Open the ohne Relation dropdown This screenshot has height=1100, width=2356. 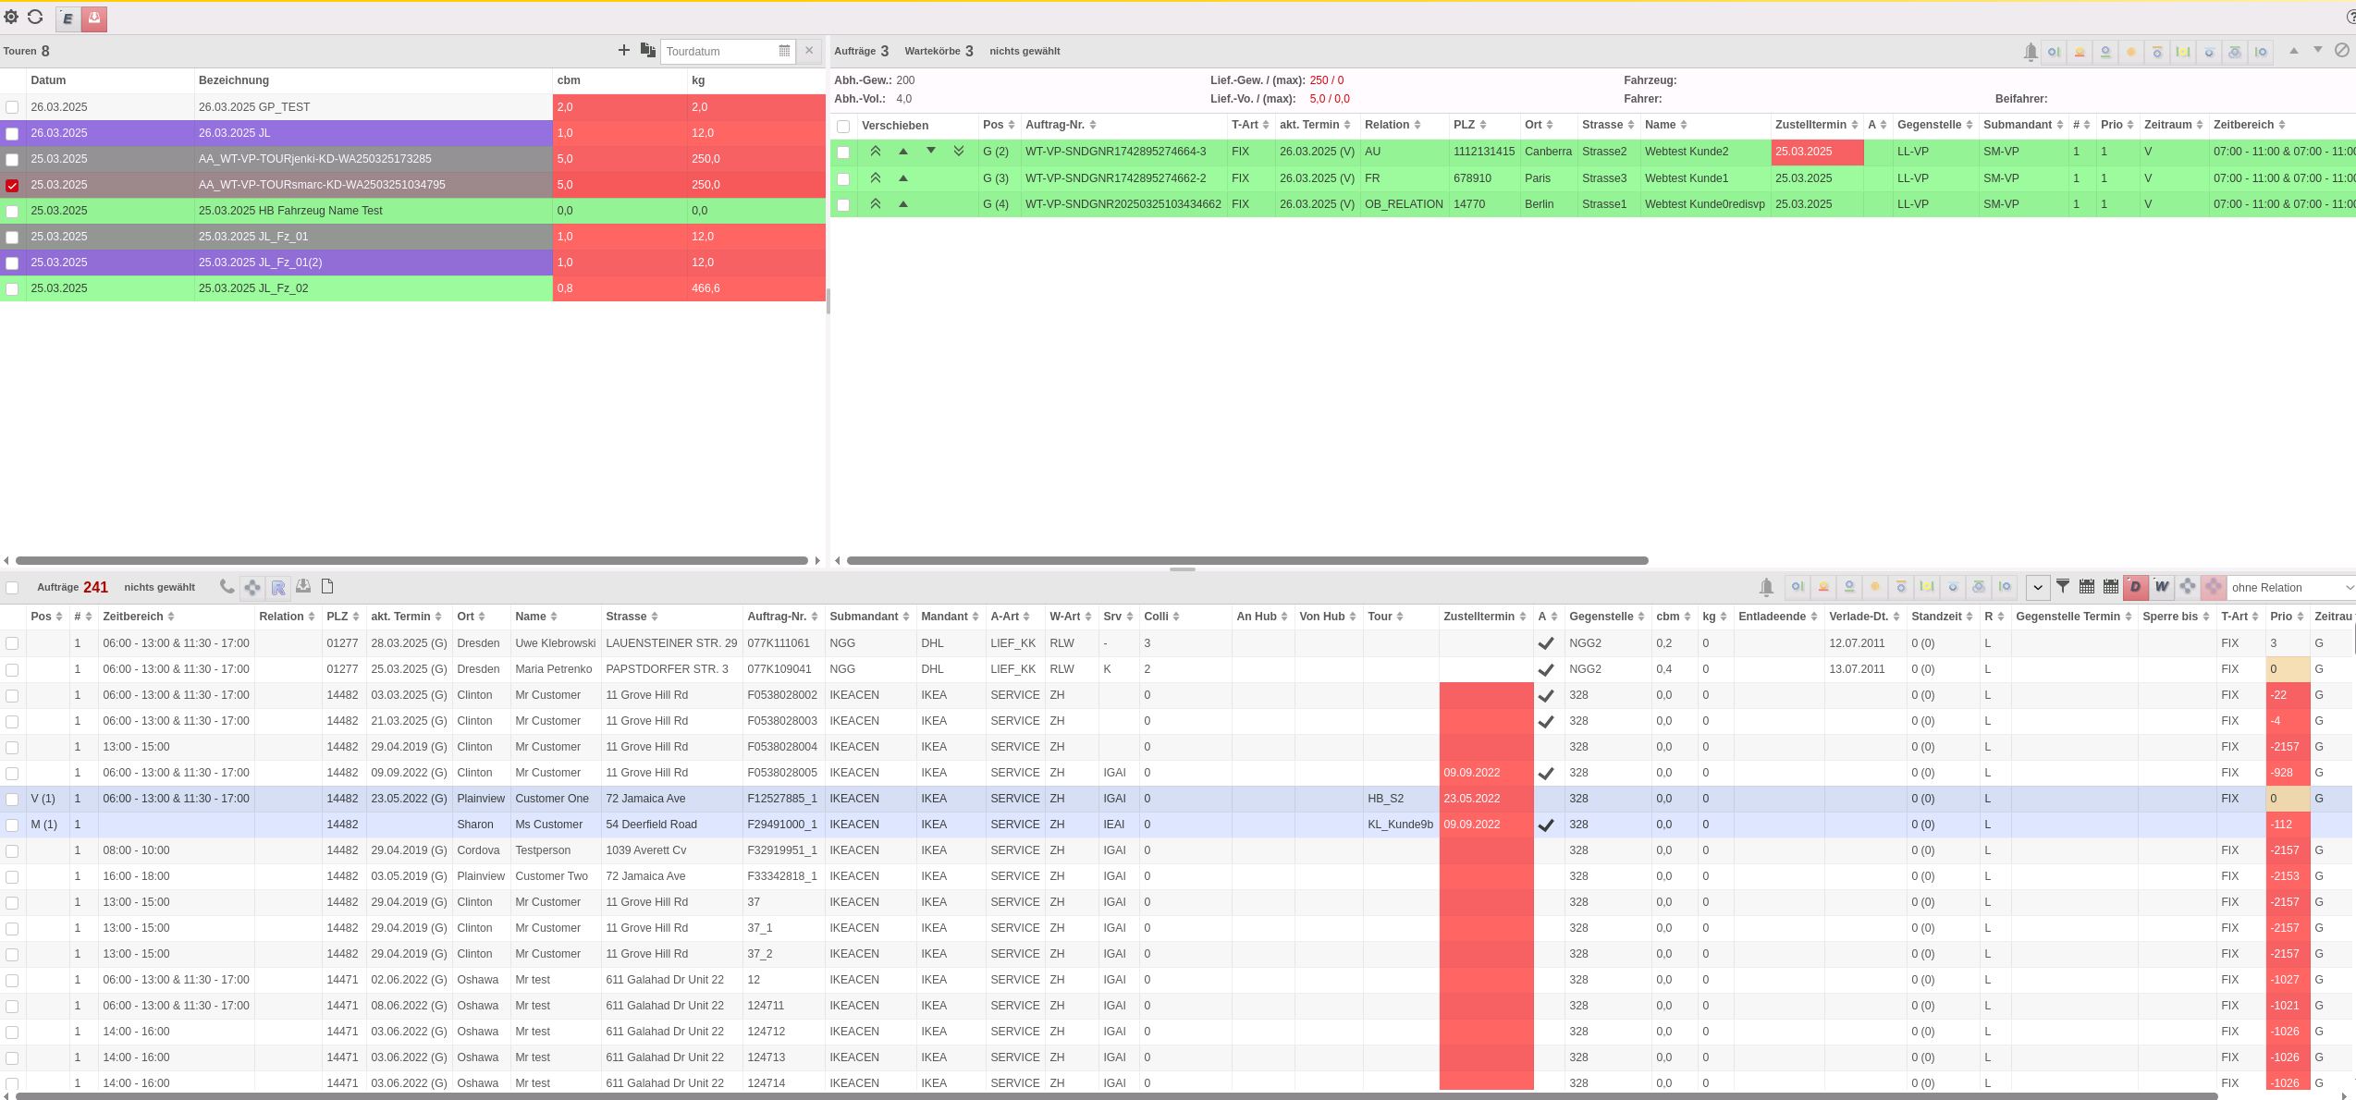click(x=2290, y=587)
